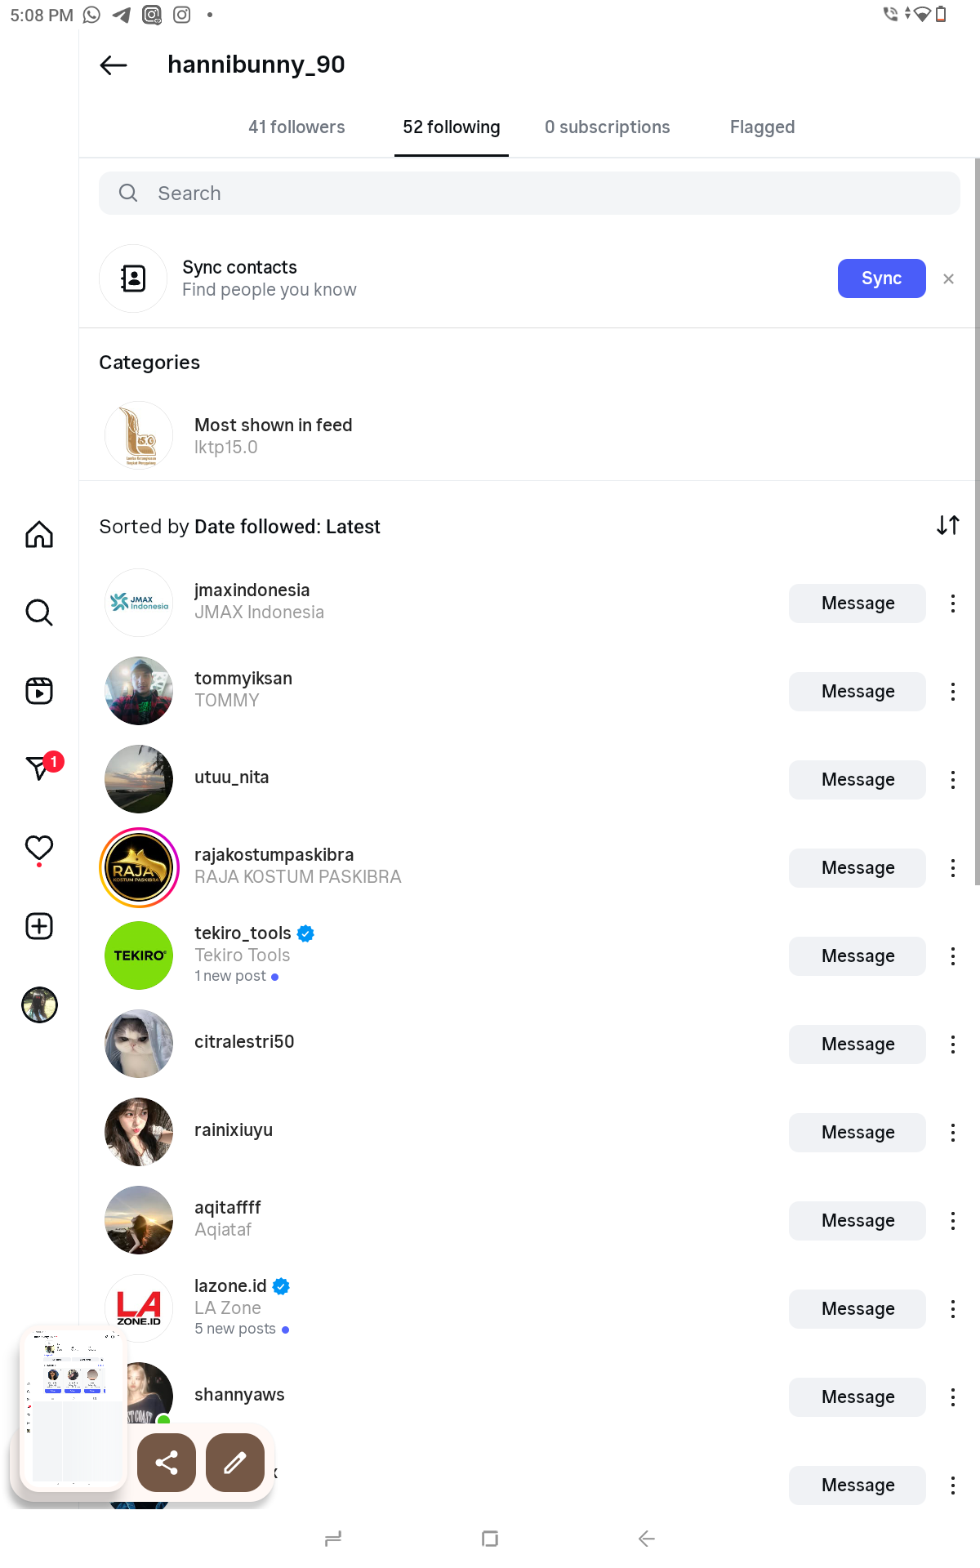Open rajakostumpaskibra's profile picture story

point(139,867)
